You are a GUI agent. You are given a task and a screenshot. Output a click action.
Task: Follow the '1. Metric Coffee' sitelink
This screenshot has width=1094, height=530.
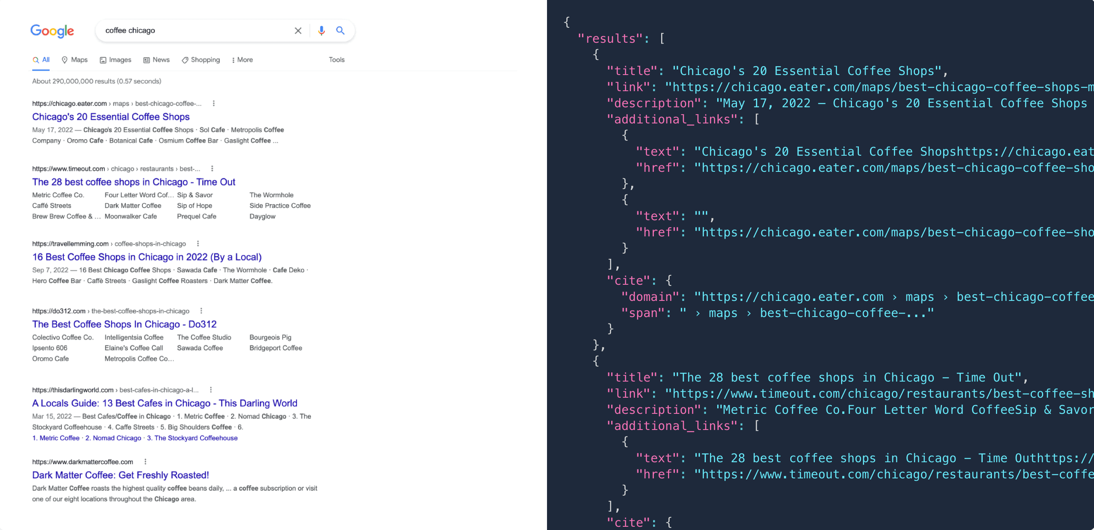(x=56, y=438)
